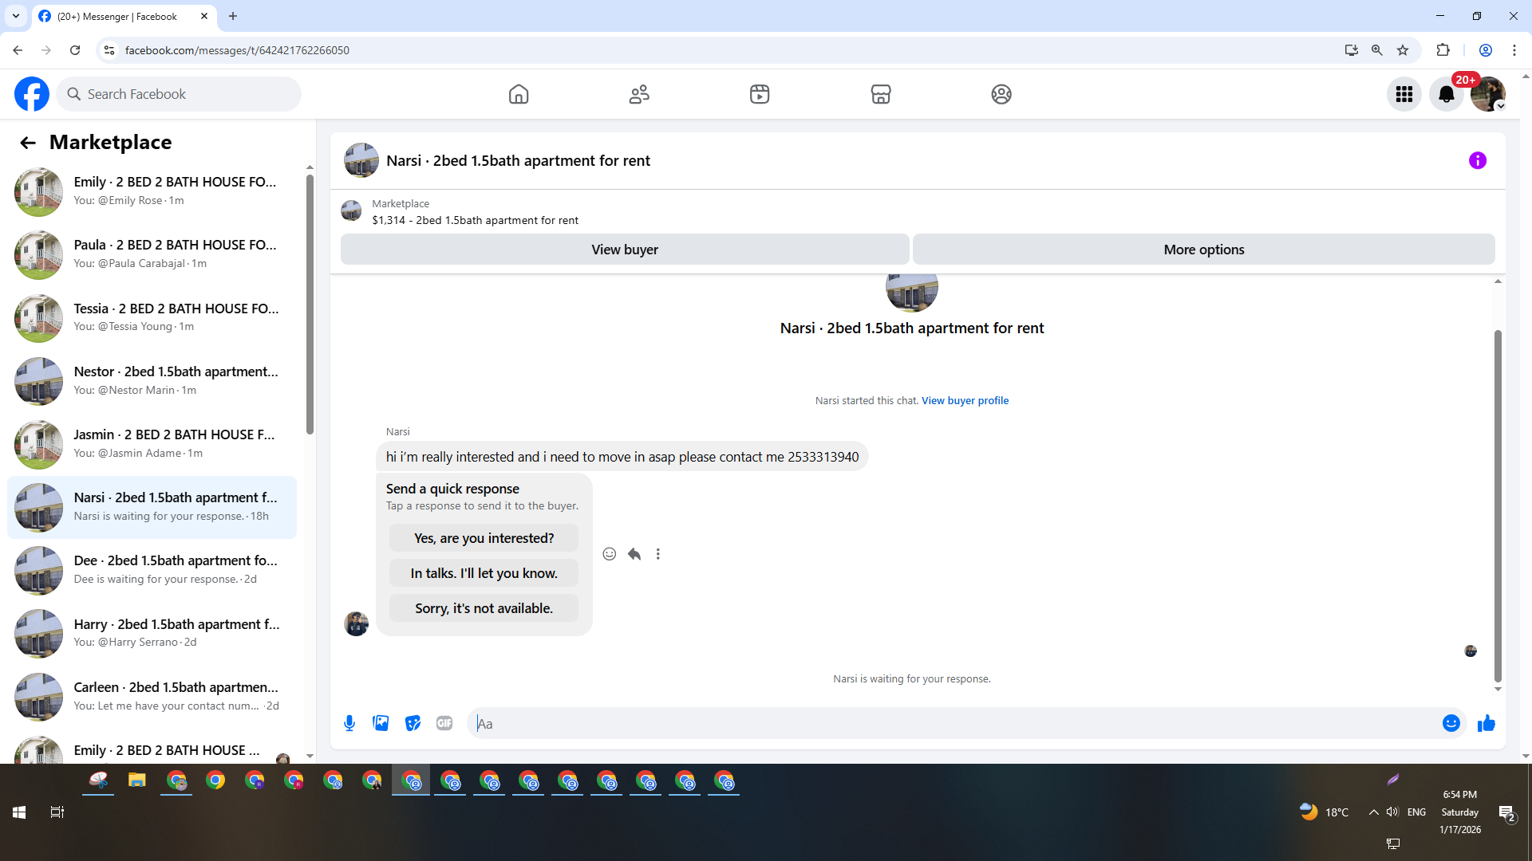The image size is (1532, 861).
Task: Click the conversation list scrollbar
Action: tap(310, 303)
